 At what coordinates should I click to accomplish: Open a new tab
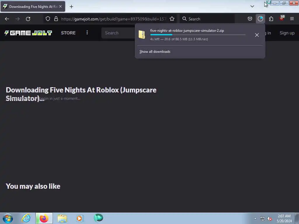click(71, 7)
